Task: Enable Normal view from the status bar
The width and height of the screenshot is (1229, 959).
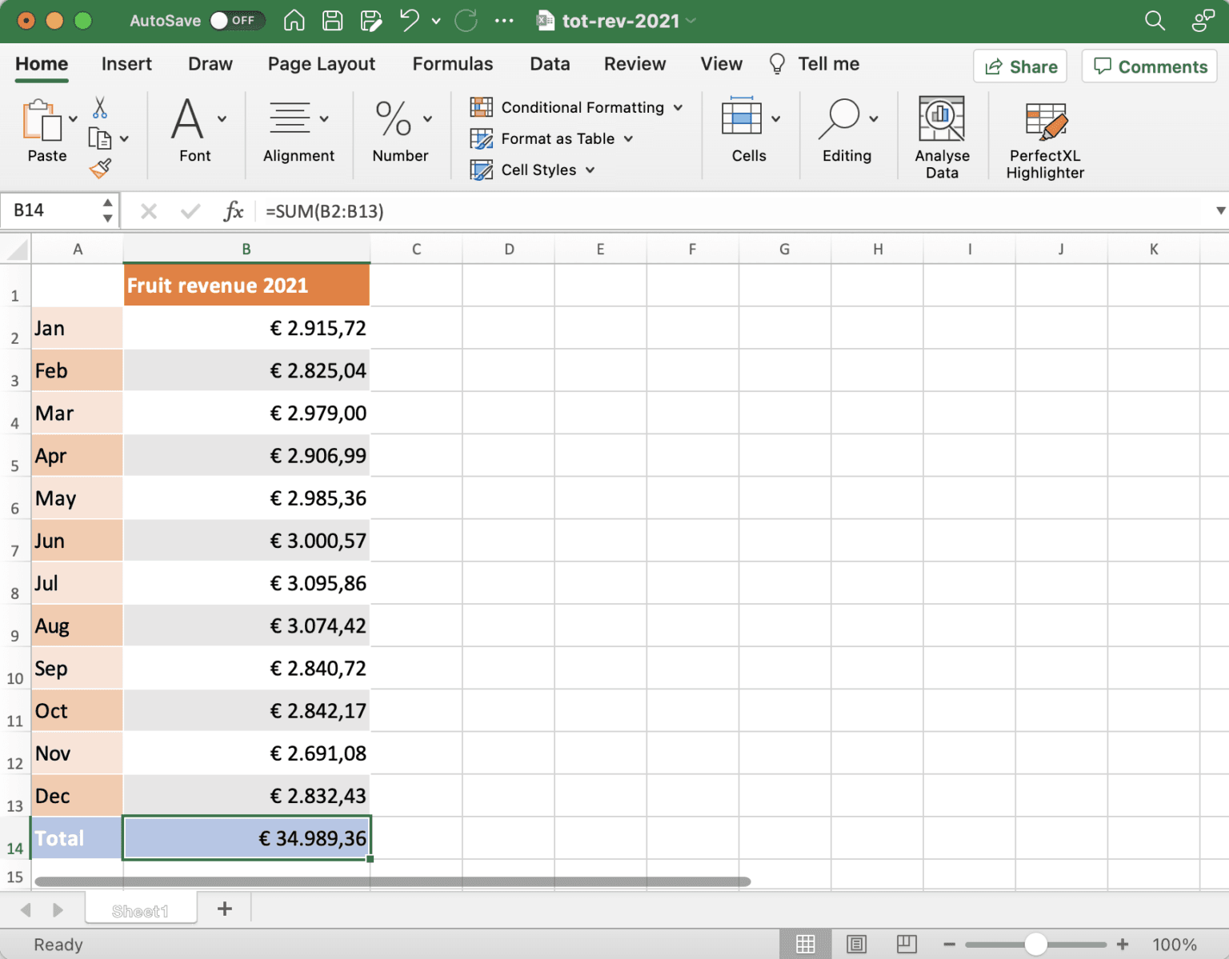Action: (806, 944)
